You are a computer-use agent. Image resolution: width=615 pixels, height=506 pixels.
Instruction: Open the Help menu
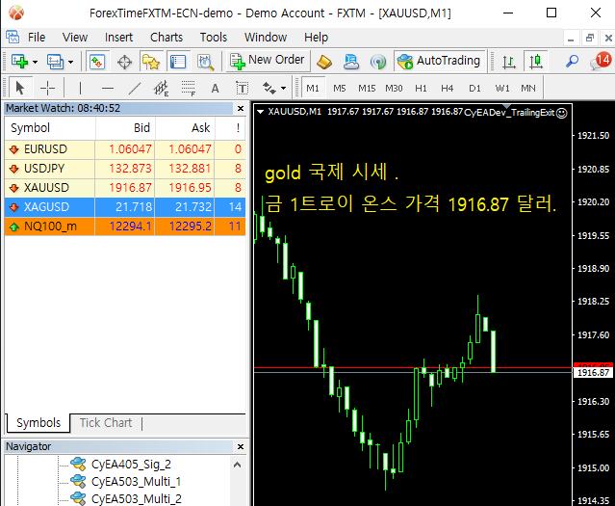tap(316, 38)
